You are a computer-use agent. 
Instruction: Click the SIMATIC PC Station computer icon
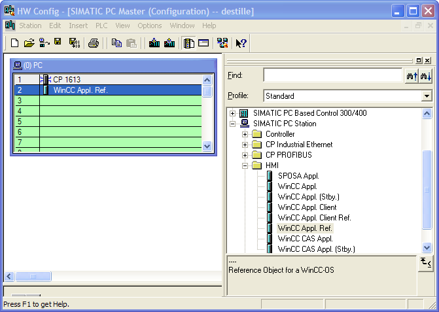[245, 124]
